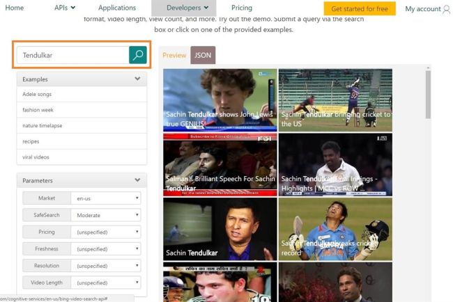Image resolution: width=453 pixels, height=302 pixels.
Task: Open video 'Tendulkar breaks cricket record'
Action: pos(335,229)
